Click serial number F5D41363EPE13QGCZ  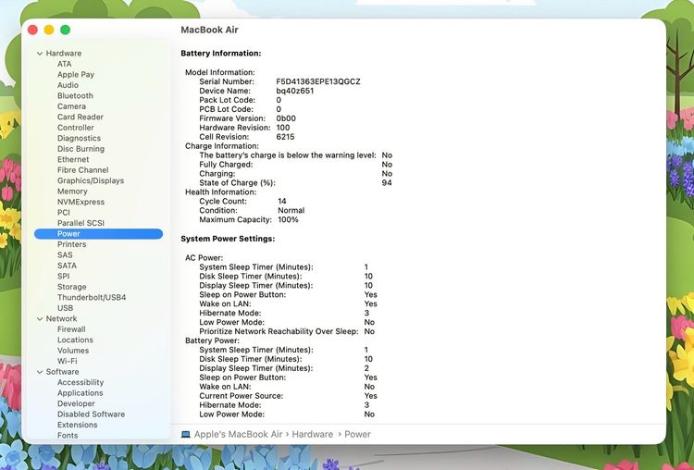coord(318,81)
